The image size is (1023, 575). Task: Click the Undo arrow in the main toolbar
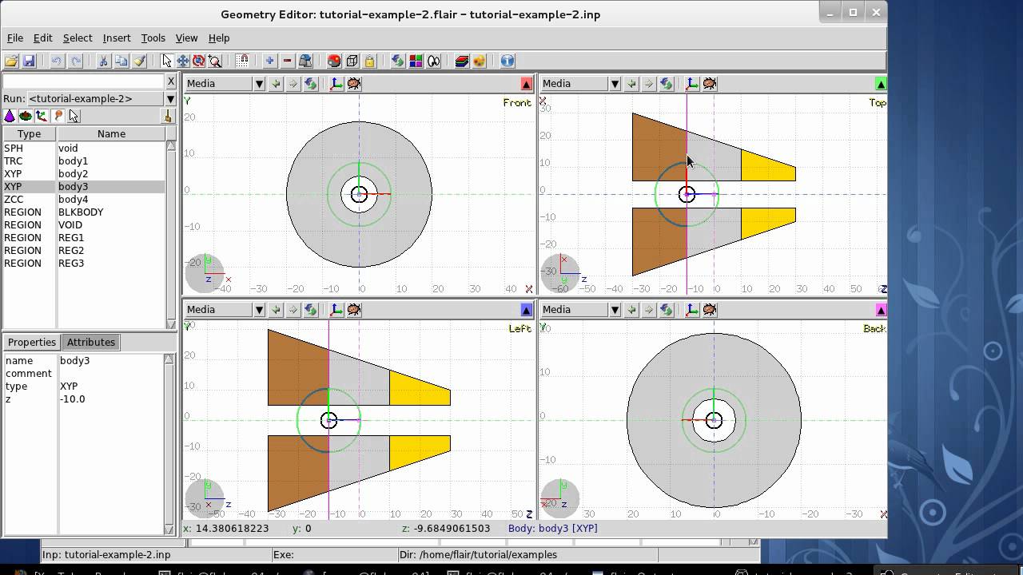(57, 61)
